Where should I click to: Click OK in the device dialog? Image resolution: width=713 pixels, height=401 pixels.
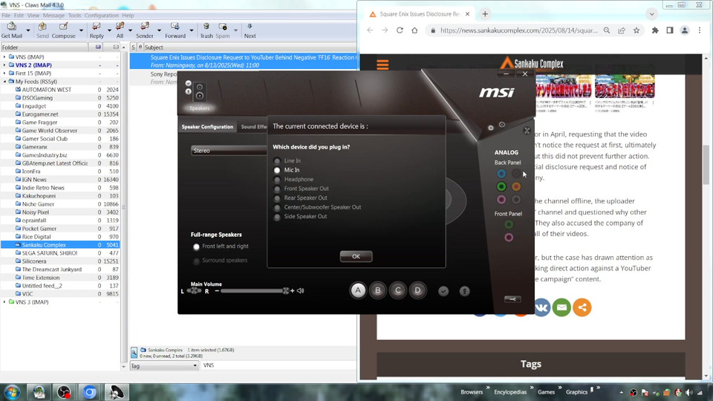(356, 256)
